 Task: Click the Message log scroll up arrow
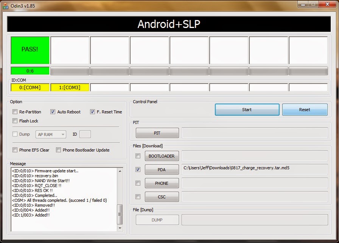coord(120,171)
